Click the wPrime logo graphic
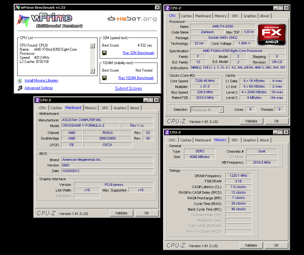This screenshot has height=255, width=304. pyautogui.click(x=50, y=20)
